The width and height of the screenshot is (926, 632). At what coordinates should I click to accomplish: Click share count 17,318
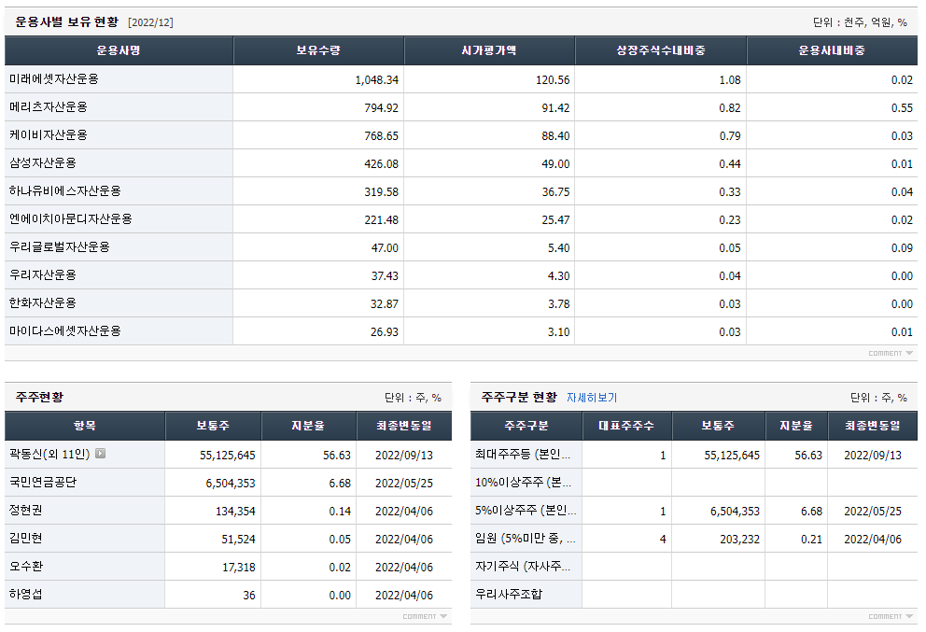tap(239, 568)
